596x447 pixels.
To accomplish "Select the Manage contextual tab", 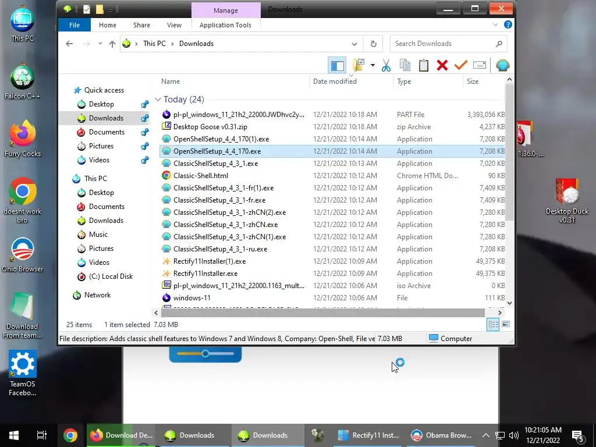I will pyautogui.click(x=226, y=10).
